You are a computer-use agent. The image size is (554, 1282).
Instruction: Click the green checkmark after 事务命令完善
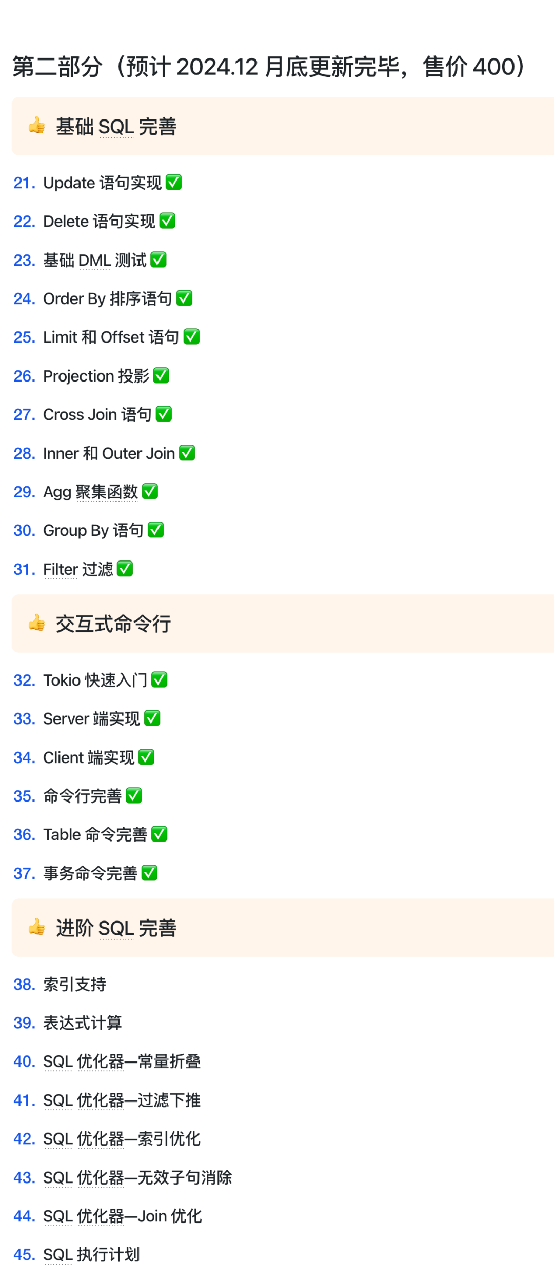point(149,872)
